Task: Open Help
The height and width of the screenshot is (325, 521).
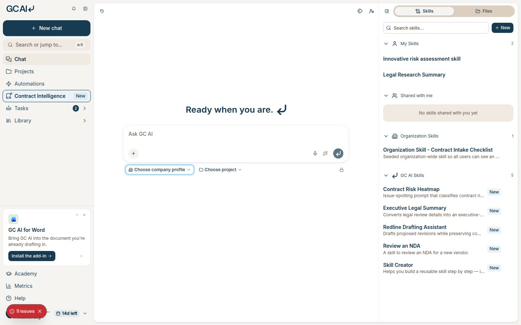Action: [47, 298]
